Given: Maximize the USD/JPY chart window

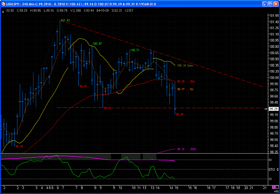Looking at the screenshot, I should pos(271,4).
